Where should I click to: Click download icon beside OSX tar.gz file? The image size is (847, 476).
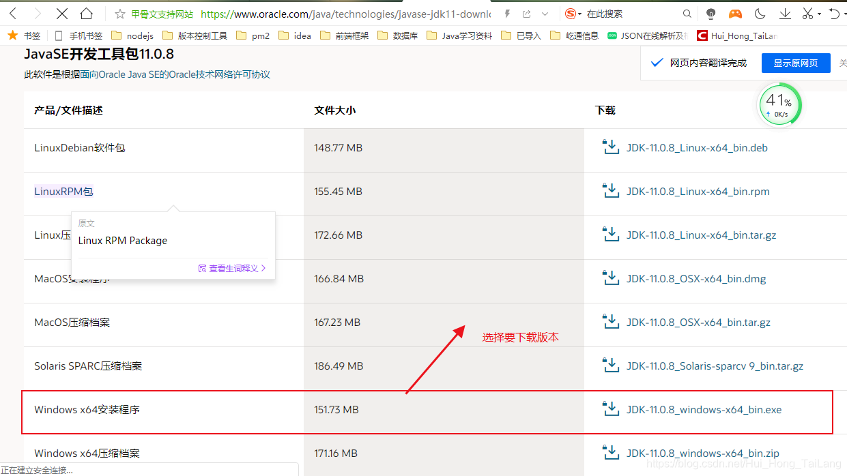(x=610, y=321)
